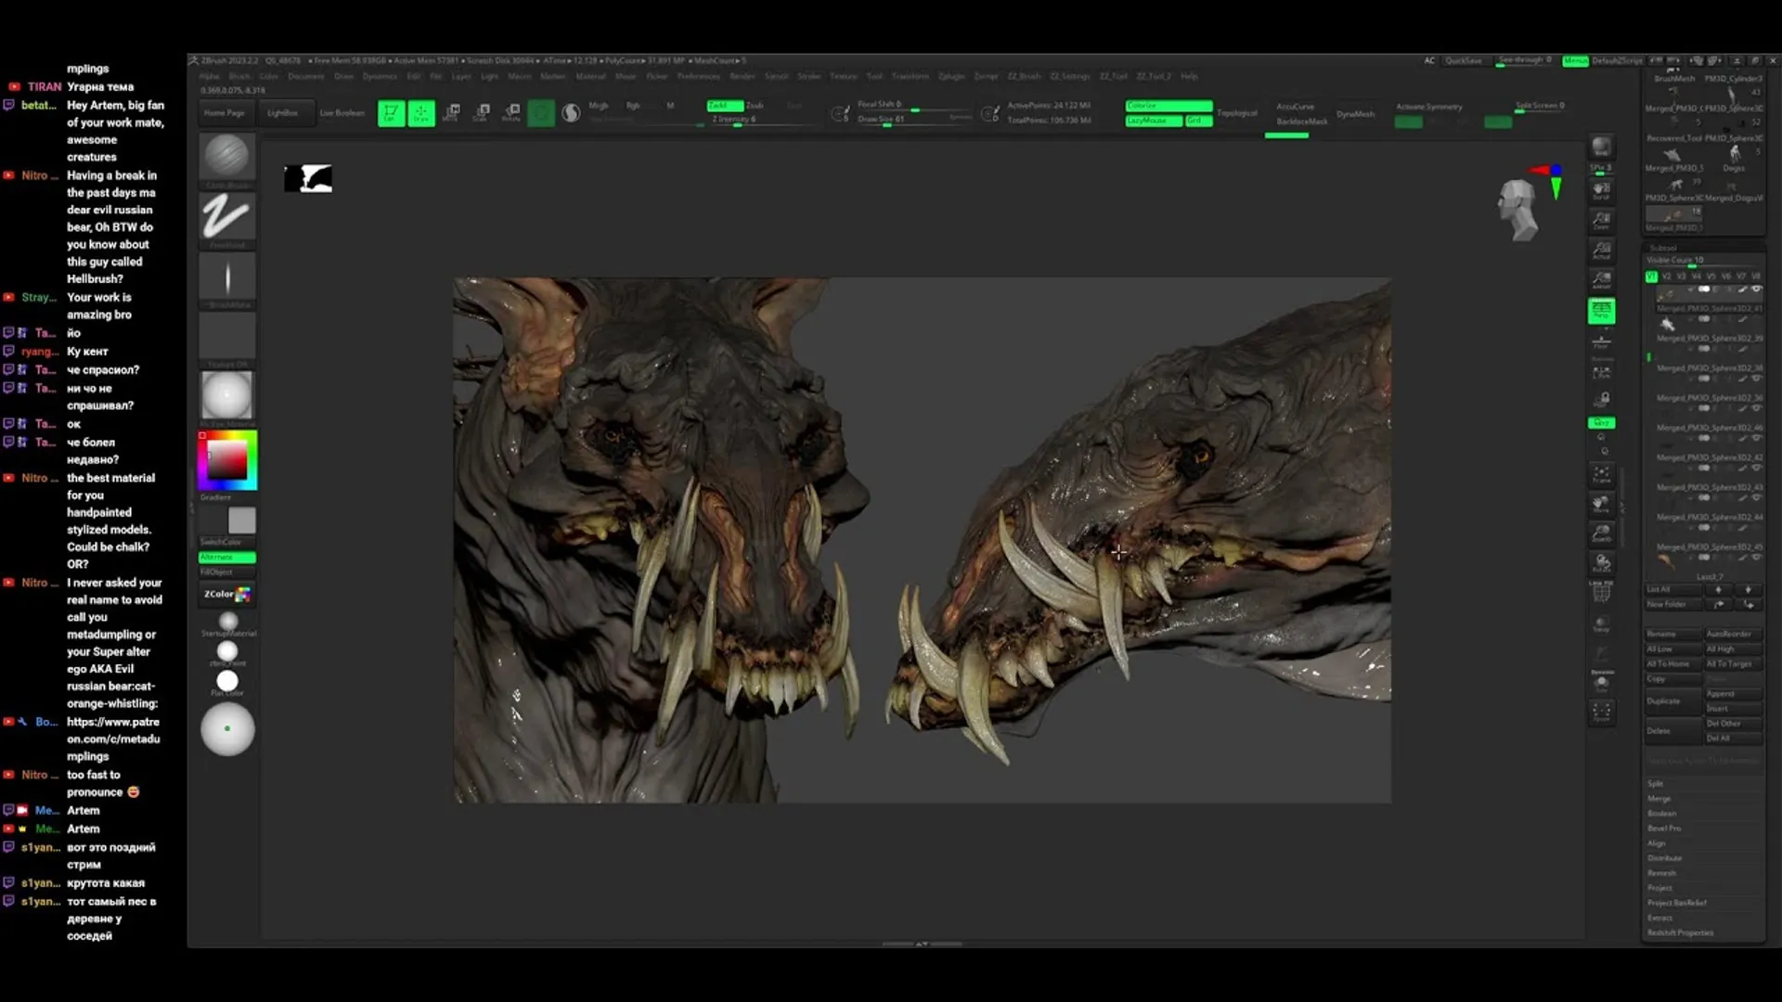The image size is (1782, 1002).
Task: Activate the Move gizmo tool
Action: point(452,113)
